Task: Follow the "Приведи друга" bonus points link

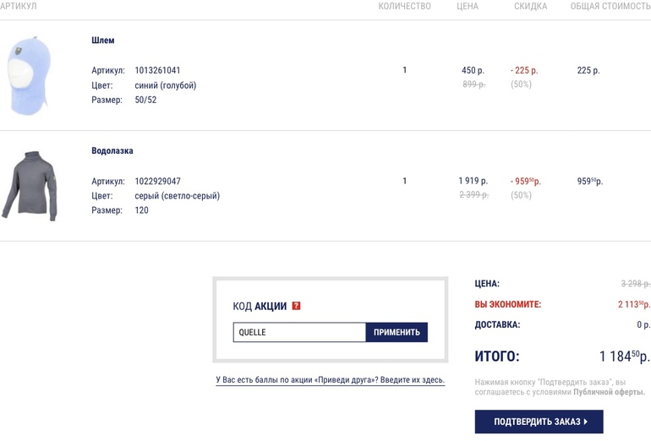Action: [x=331, y=380]
